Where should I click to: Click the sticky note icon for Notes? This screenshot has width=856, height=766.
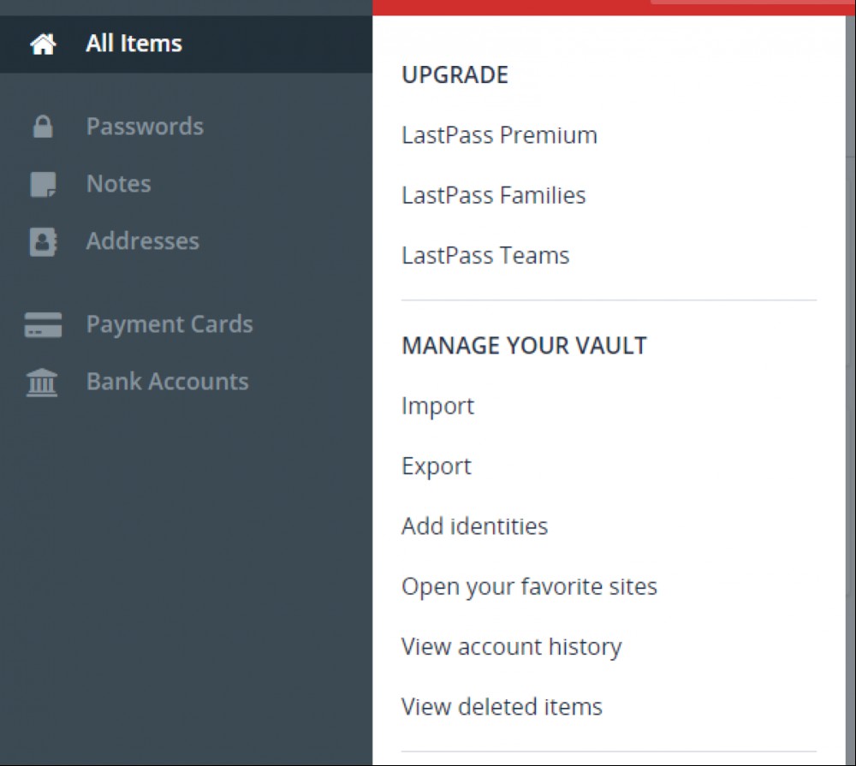(x=43, y=184)
